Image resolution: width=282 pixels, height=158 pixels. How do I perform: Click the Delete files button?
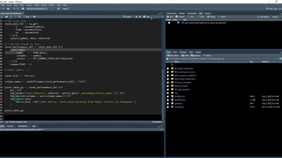click(x=185, y=56)
